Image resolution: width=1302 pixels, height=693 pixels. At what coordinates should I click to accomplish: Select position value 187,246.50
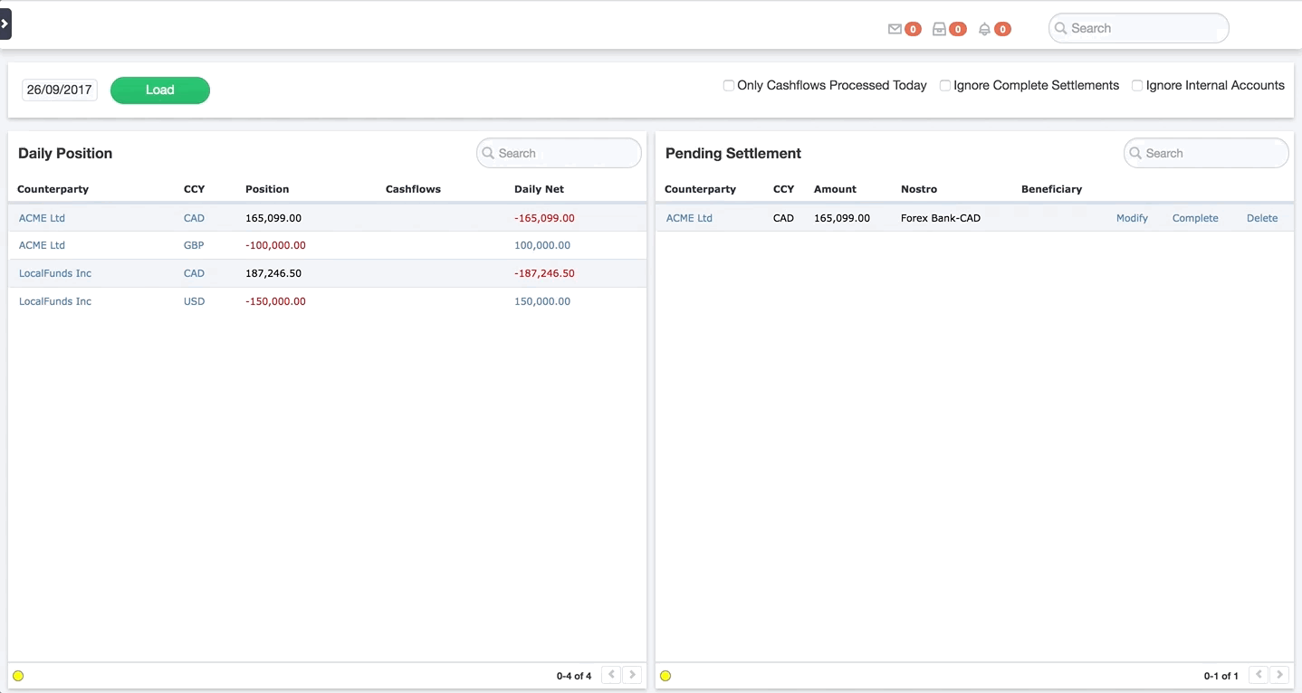pos(273,273)
